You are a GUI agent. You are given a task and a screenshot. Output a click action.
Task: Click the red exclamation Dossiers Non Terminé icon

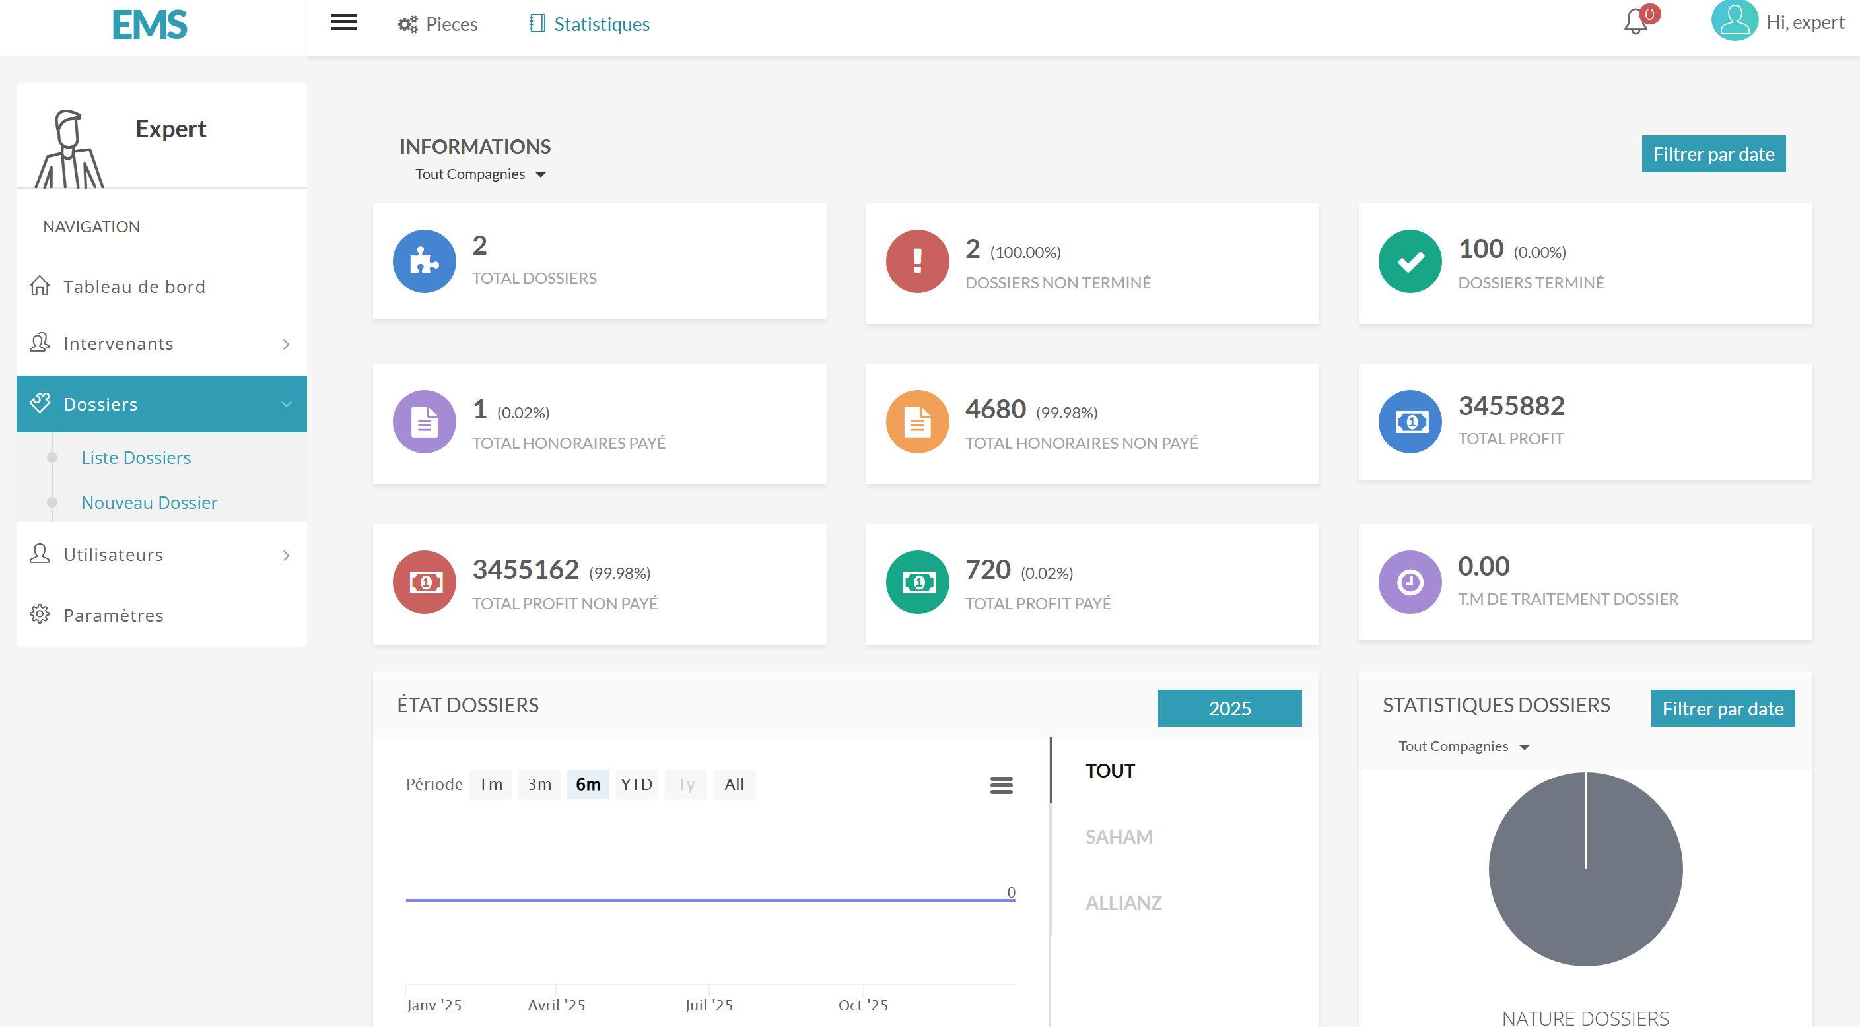(x=917, y=261)
